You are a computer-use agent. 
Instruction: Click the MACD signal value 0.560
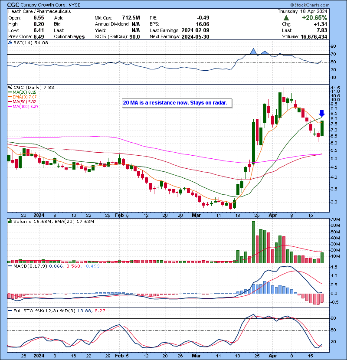(73, 266)
